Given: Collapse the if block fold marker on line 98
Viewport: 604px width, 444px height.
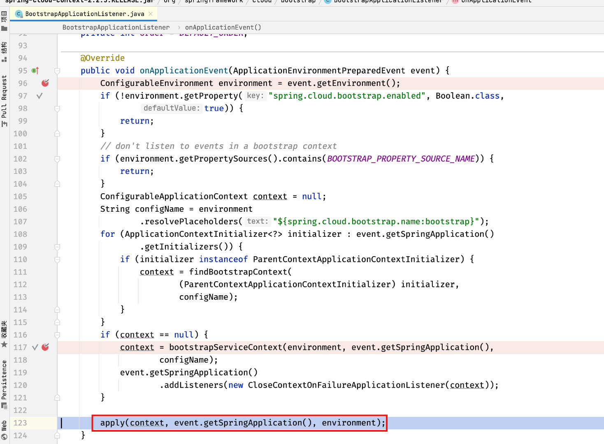Looking at the screenshot, I should pos(57,109).
